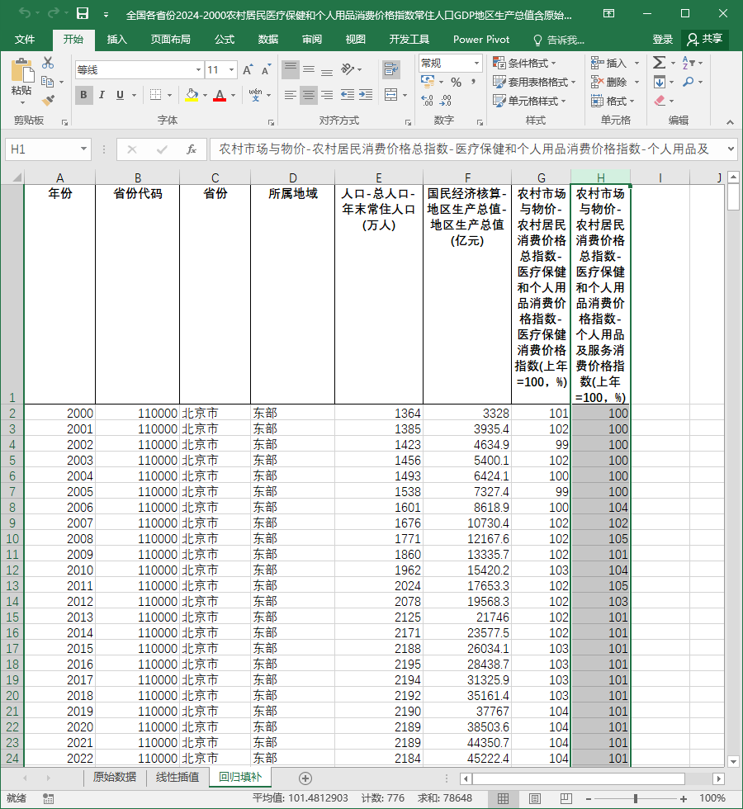Click the Name Box showing H1

tap(48, 149)
